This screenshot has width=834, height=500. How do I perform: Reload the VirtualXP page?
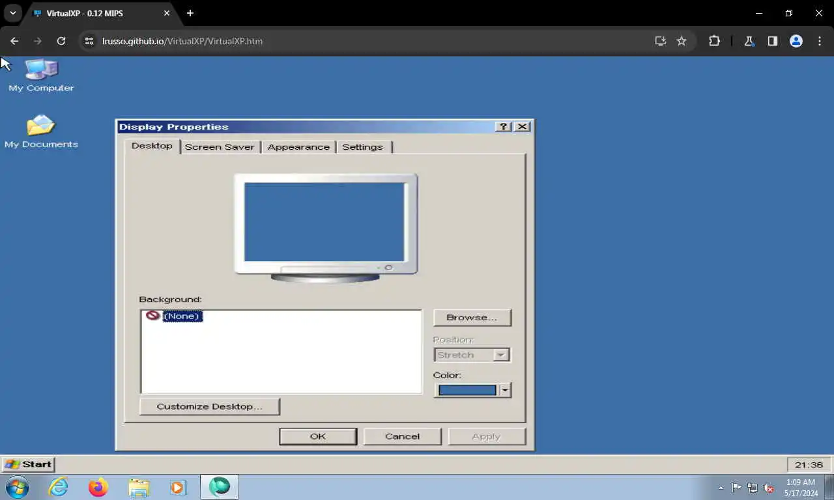pyautogui.click(x=61, y=41)
